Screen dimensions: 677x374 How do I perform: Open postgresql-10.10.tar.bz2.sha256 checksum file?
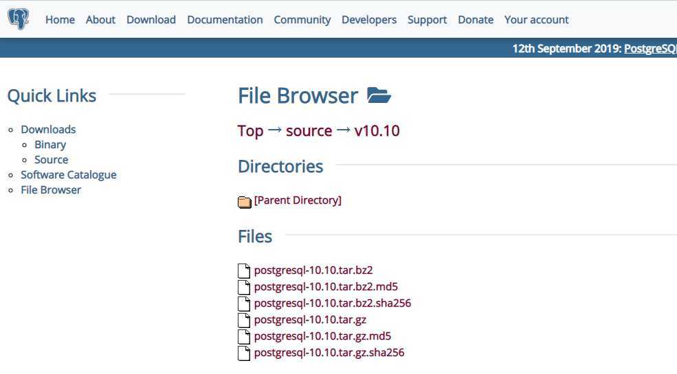click(333, 303)
